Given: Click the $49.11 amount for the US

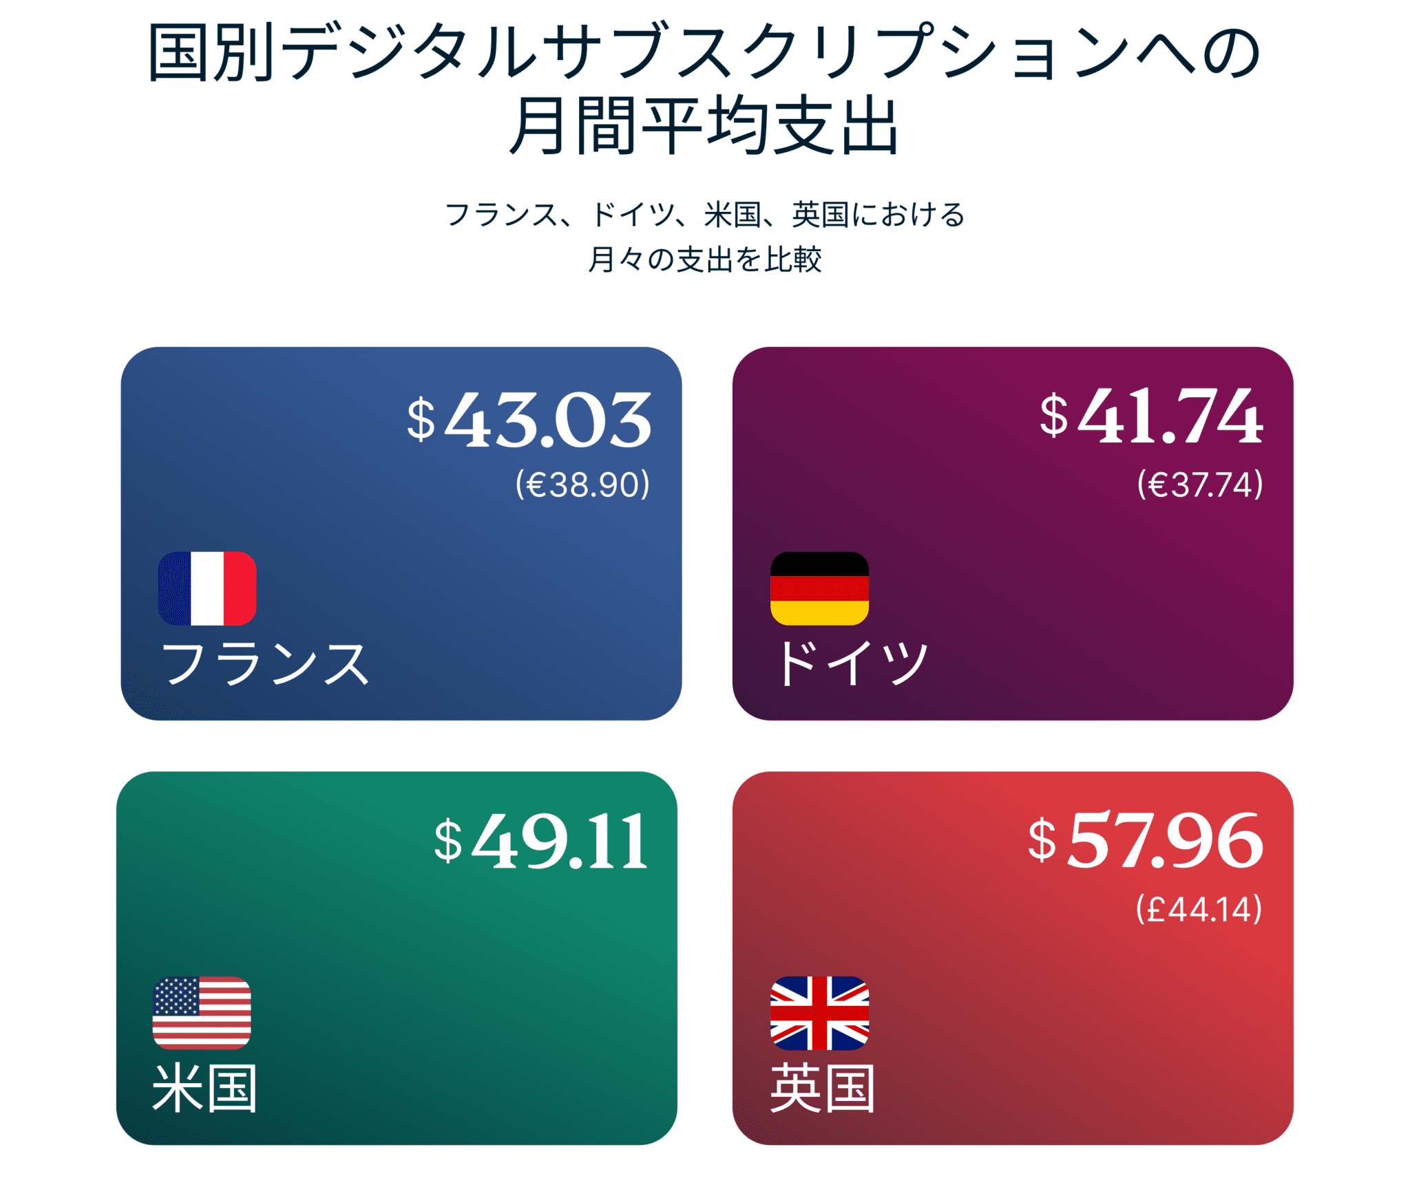Looking at the screenshot, I should [541, 841].
